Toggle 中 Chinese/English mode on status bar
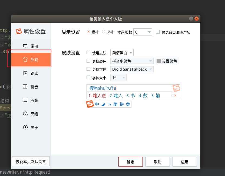The width and height of the screenshot is (225, 176). point(97,104)
